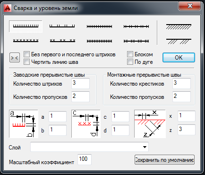205x175 pixels.
Task: Click the >< collapse dialog button
Action: click(x=15, y=58)
